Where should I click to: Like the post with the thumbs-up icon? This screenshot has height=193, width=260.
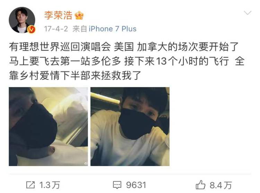[200, 185]
